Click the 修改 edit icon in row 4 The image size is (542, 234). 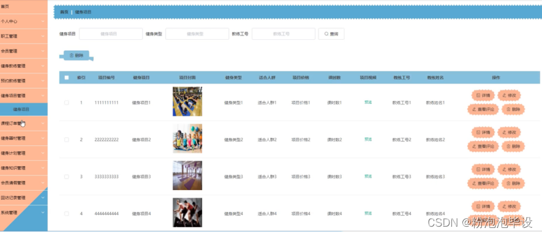504,207
